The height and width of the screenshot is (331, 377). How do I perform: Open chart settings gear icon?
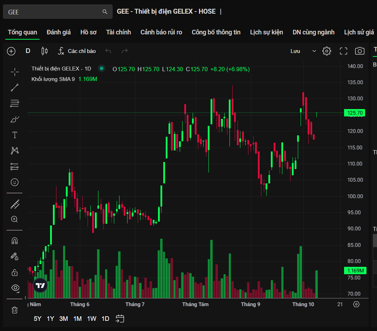tap(327, 51)
